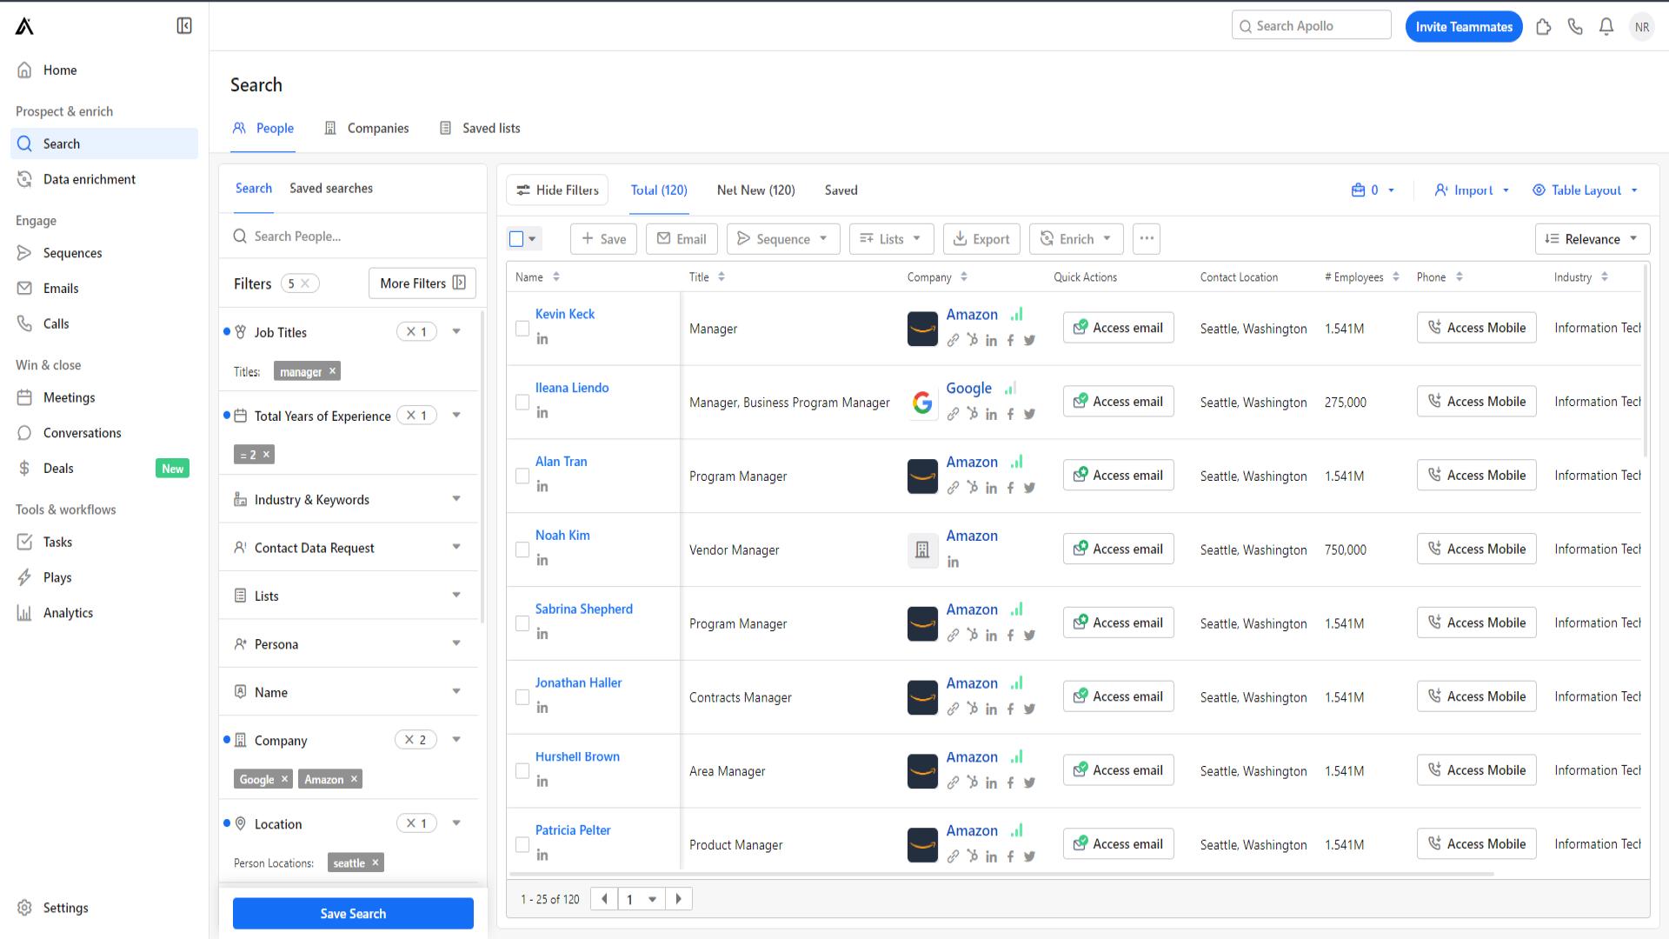Click Invite Teammates button

tap(1464, 27)
